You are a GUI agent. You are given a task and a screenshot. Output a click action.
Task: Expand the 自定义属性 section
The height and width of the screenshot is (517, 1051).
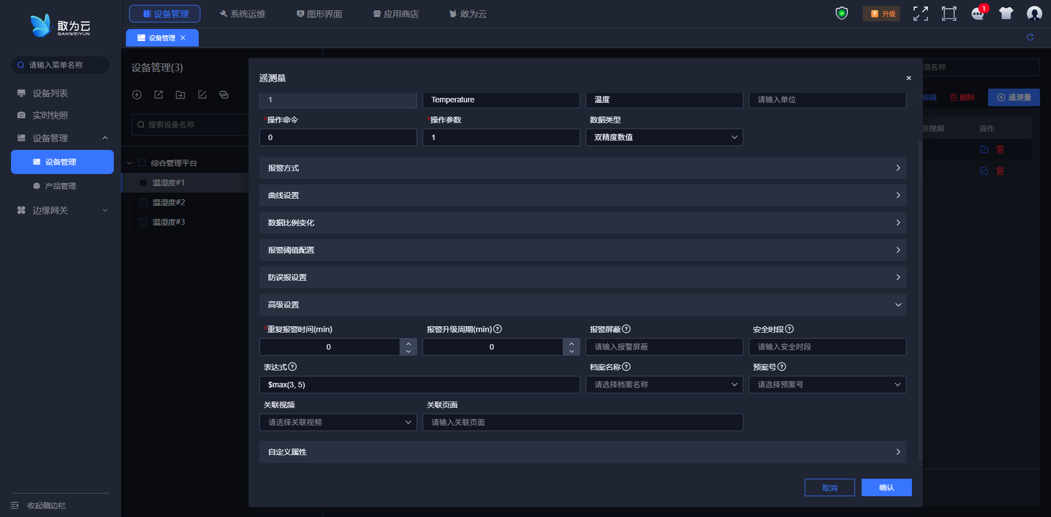point(582,452)
